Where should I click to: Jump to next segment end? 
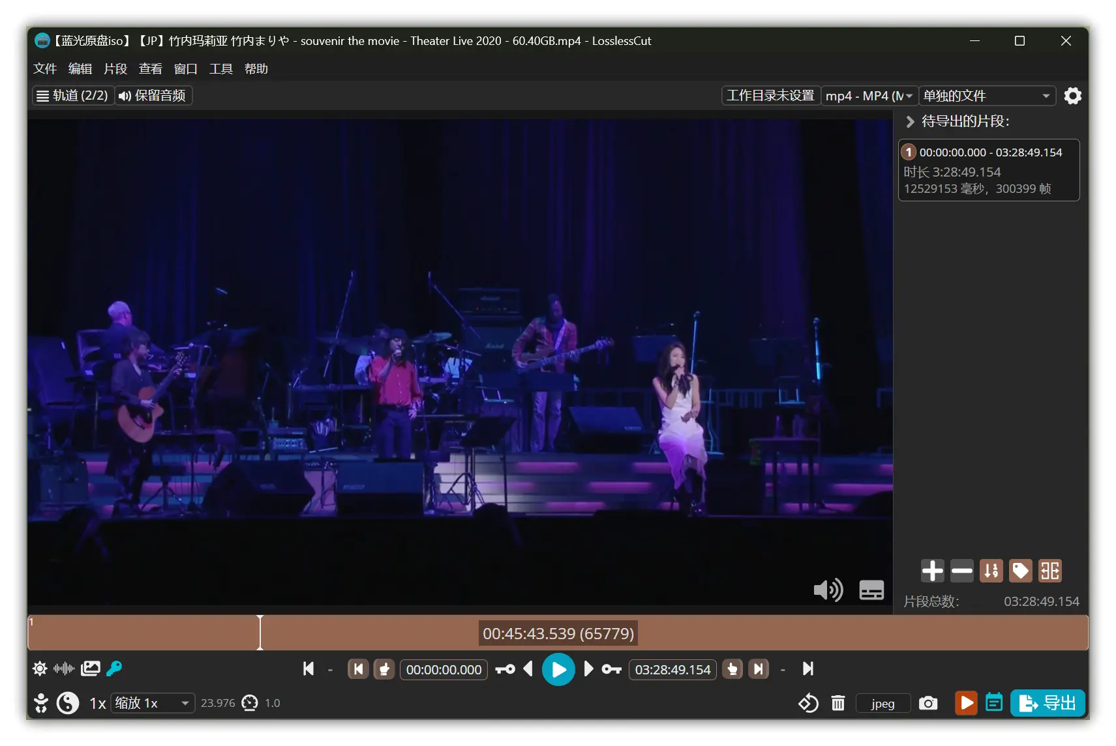point(807,669)
